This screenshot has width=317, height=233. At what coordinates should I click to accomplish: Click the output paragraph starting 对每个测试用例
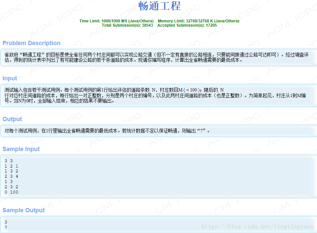107,131
